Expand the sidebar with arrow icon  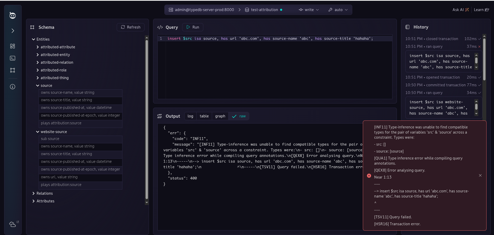pyautogui.click(x=13, y=31)
